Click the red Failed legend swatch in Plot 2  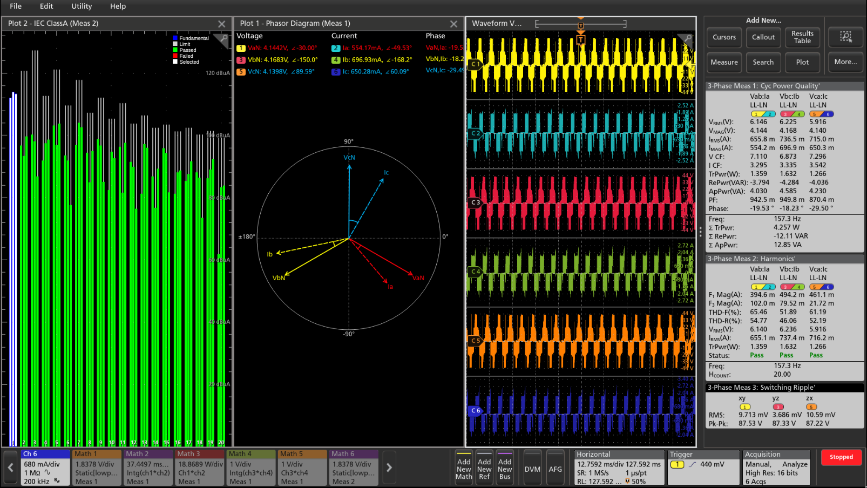[174, 56]
